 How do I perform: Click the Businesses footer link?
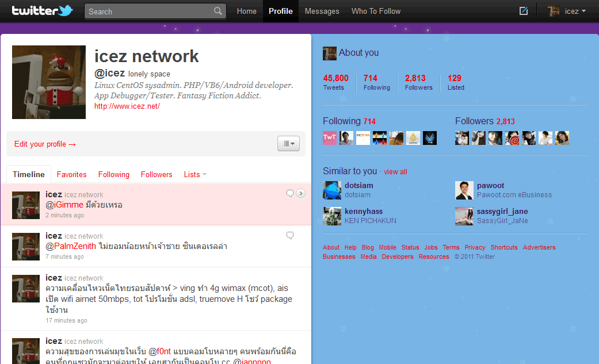pos(339,256)
